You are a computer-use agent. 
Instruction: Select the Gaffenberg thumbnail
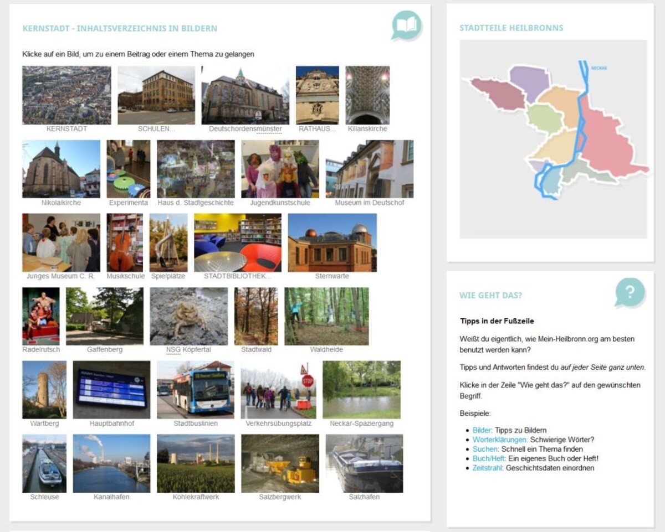point(105,316)
